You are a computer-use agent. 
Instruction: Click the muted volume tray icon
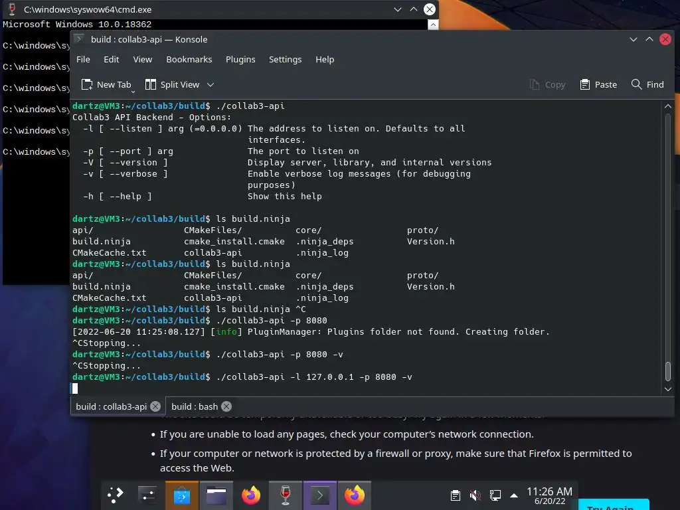point(475,495)
